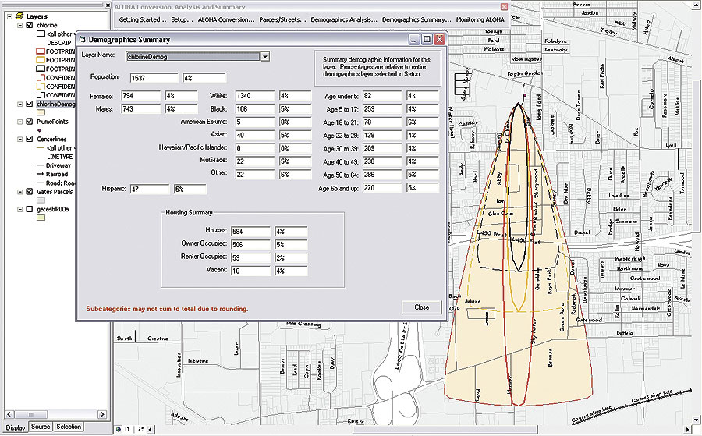The image size is (702, 436).
Task: Toggle the Gates Parcels layer visibility
Action: tap(30, 191)
